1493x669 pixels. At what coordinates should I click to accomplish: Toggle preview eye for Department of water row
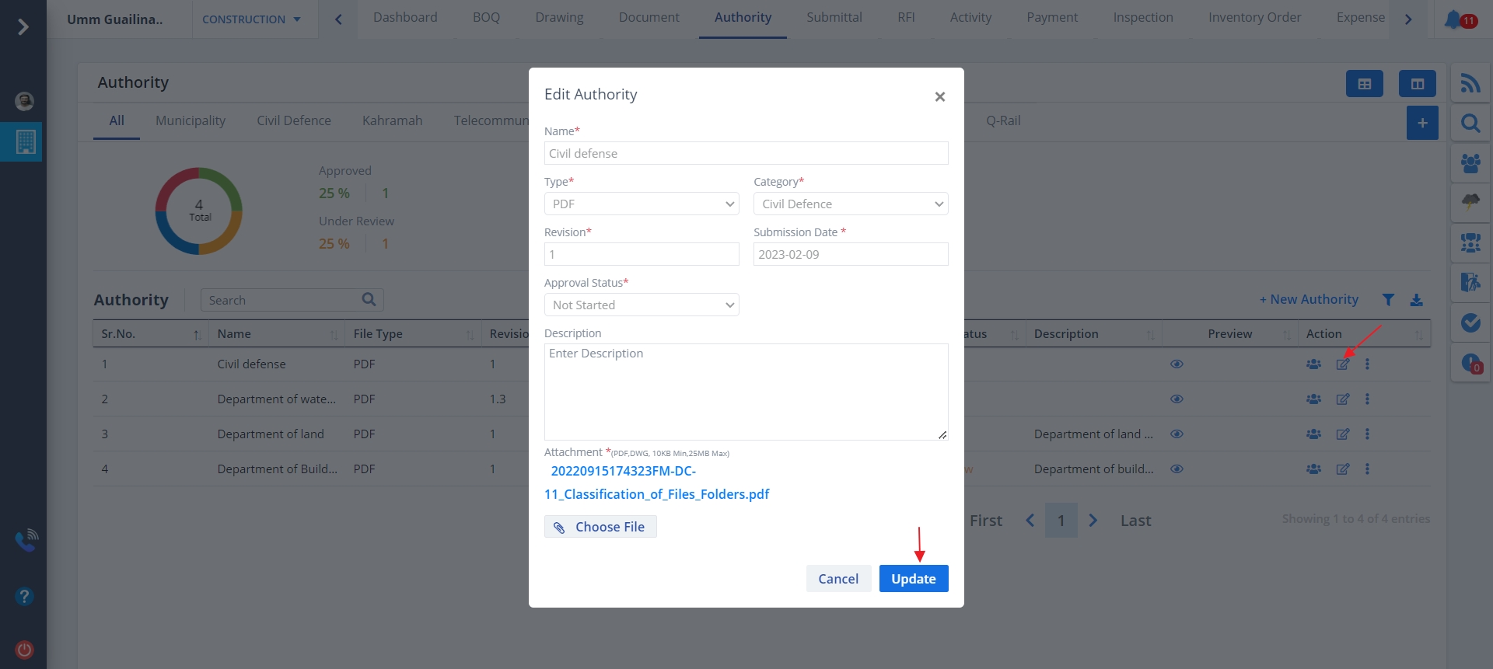[x=1177, y=399]
